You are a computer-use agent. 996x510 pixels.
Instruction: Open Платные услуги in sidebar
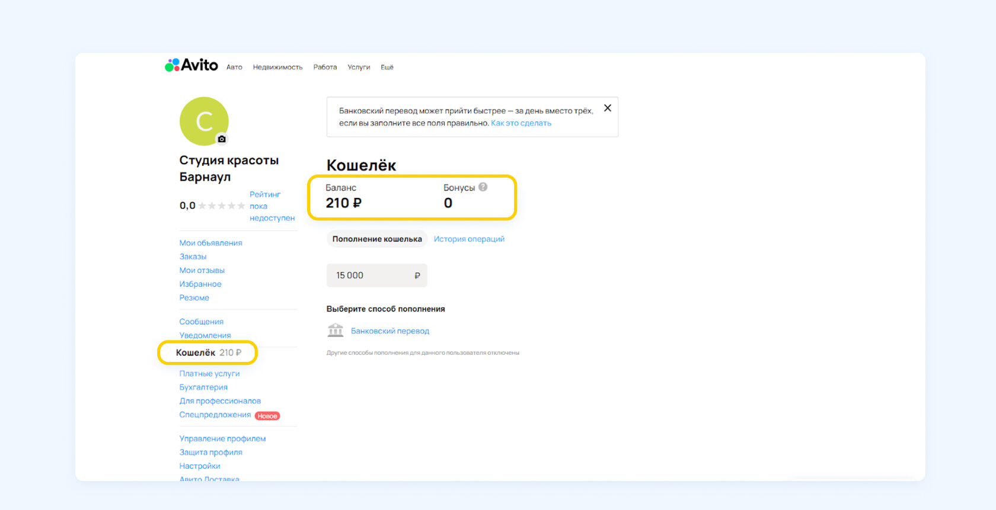coord(210,374)
